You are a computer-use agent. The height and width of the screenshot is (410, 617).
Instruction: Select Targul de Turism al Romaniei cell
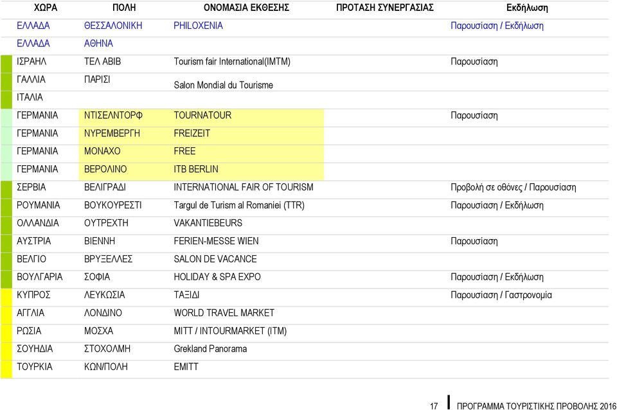click(239, 206)
